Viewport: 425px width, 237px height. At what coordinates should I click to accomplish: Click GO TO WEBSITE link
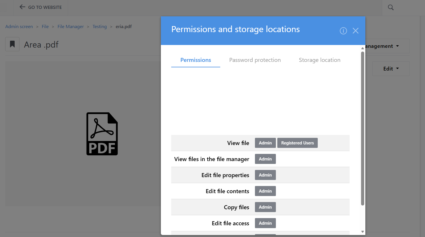45,7
